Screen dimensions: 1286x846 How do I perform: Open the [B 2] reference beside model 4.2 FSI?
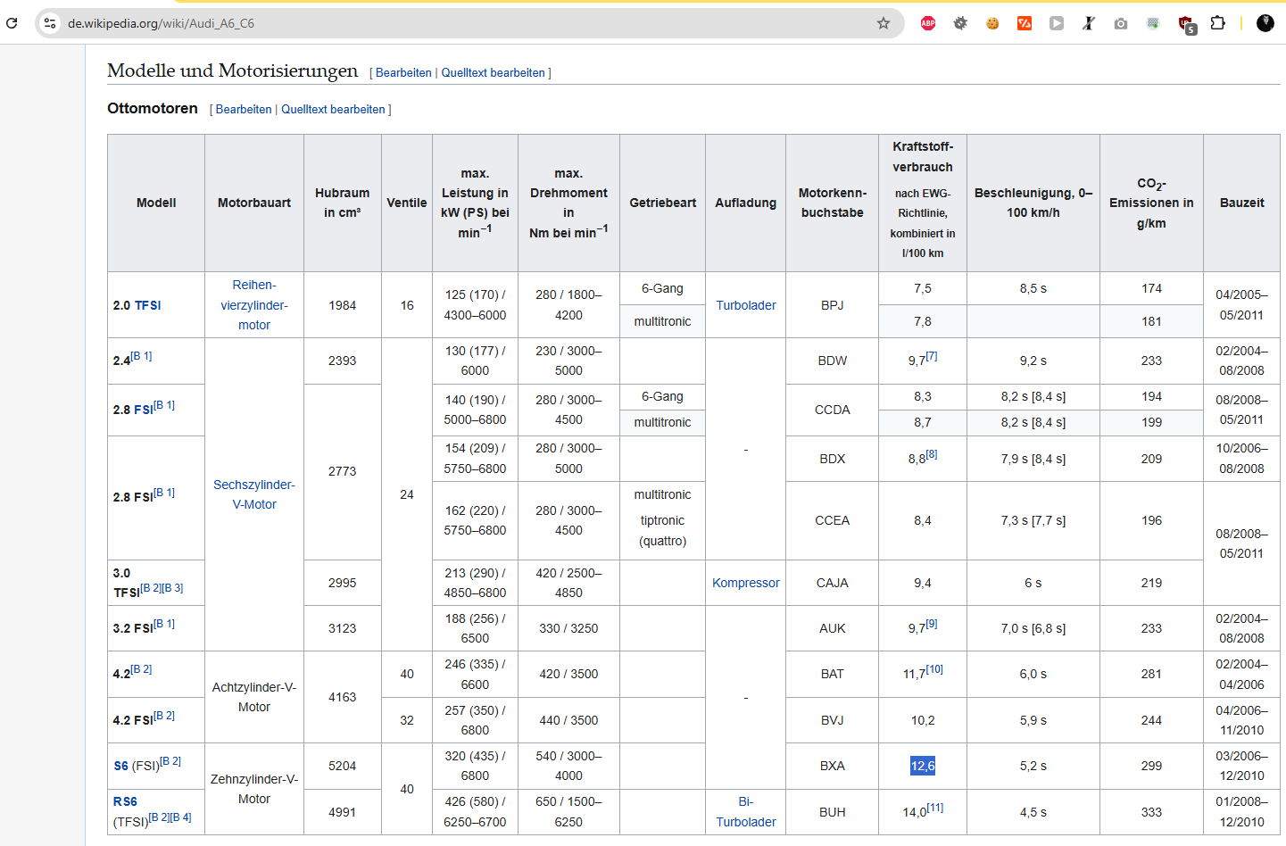tap(164, 716)
